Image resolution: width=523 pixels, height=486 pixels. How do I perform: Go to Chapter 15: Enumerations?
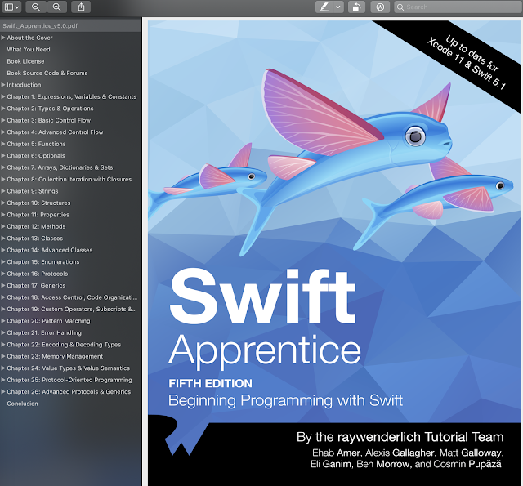43,262
